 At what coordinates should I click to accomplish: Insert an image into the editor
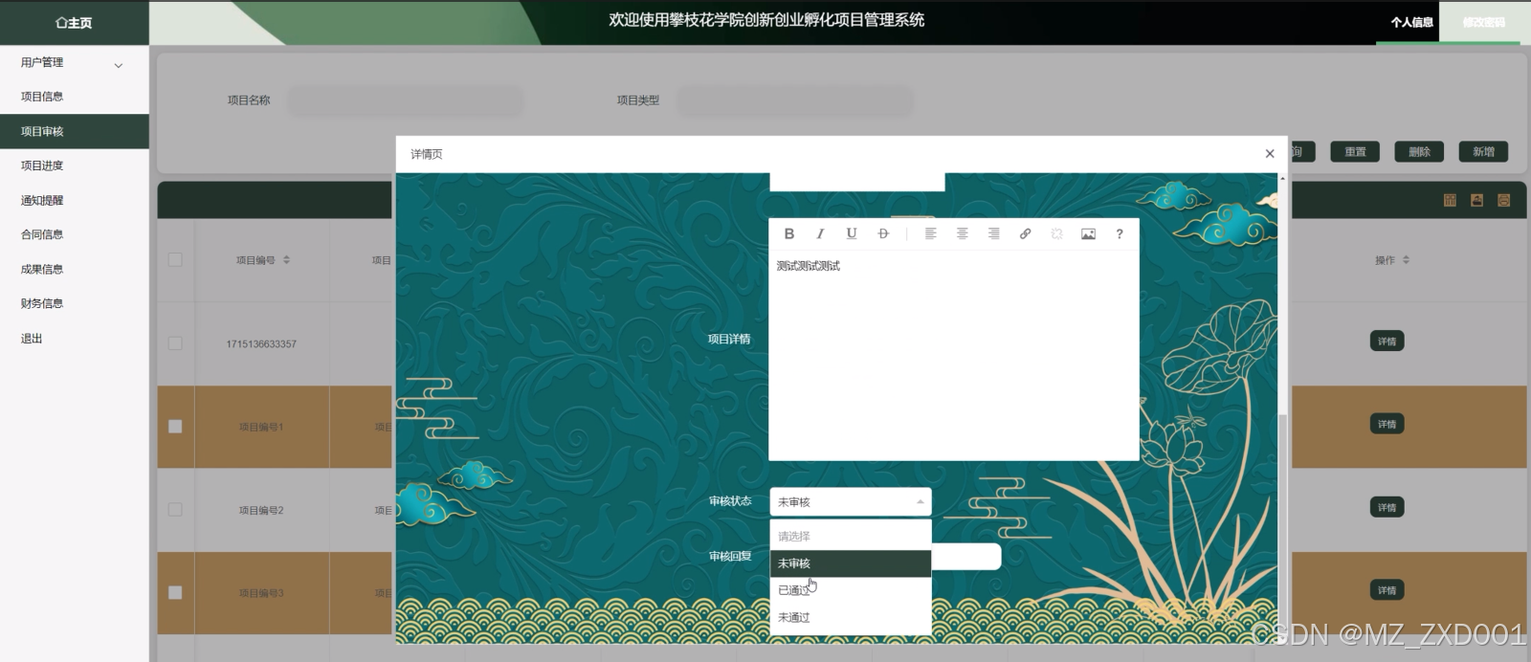(1088, 233)
